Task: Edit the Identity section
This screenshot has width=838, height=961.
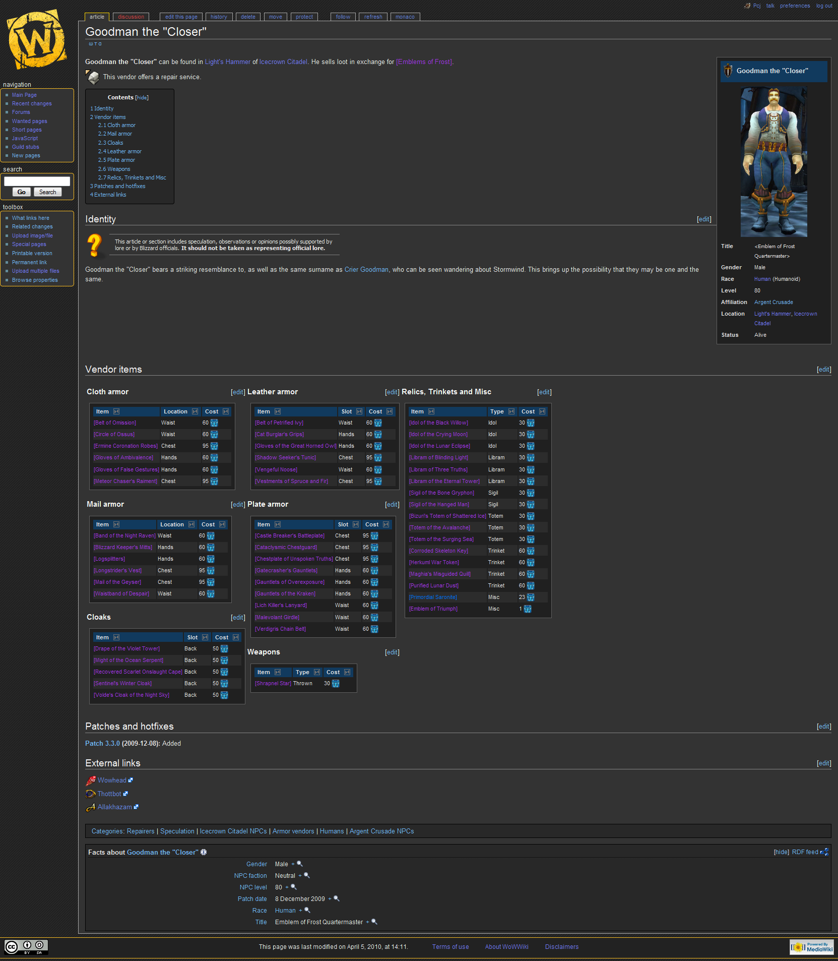Action: pos(704,219)
